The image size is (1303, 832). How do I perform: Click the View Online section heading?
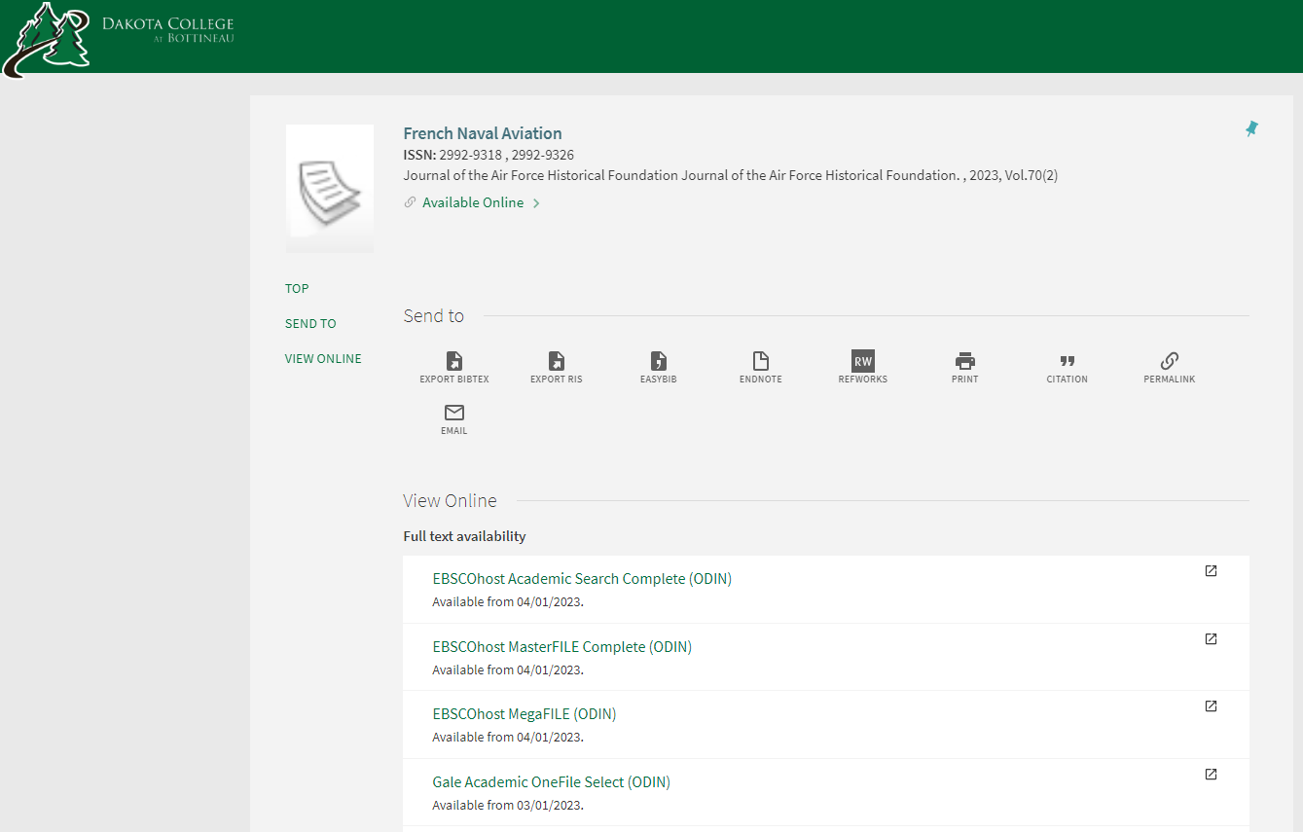coord(450,500)
